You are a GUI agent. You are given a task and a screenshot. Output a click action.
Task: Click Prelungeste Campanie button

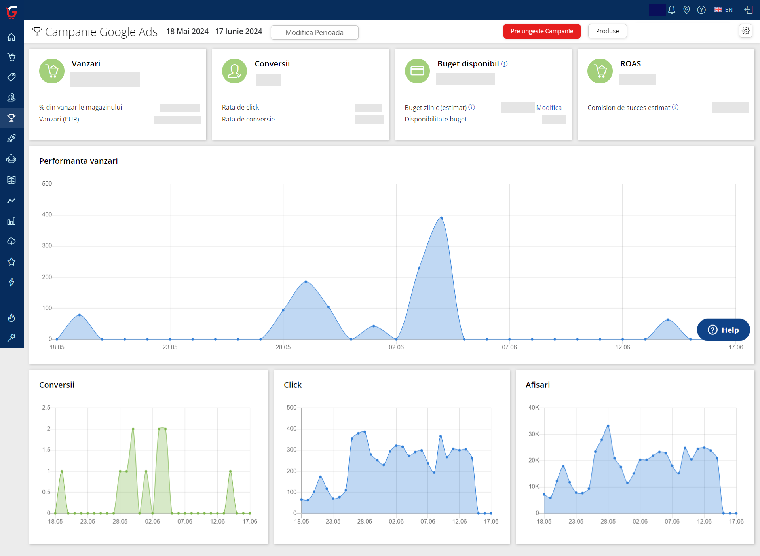tap(541, 31)
